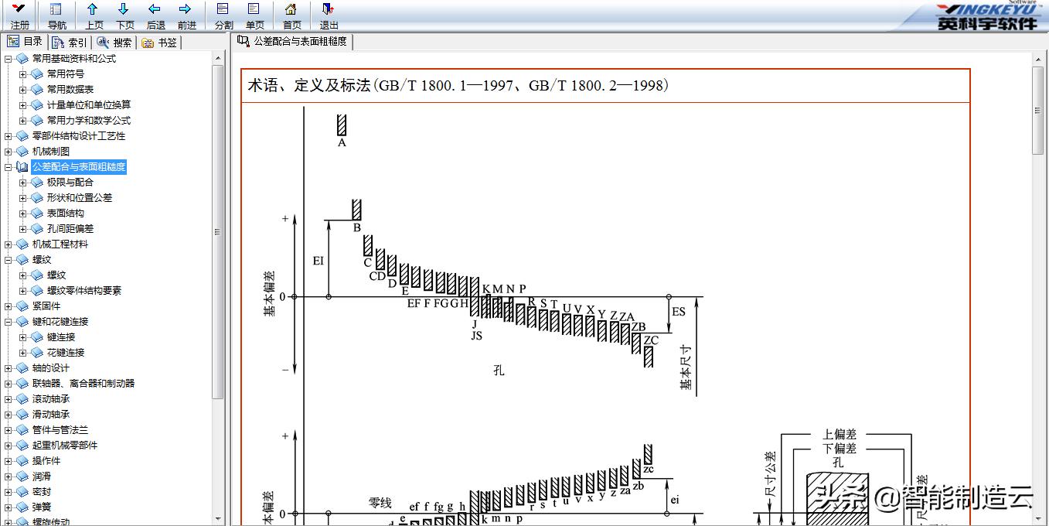This screenshot has height=526, width=1049.
Task: Select 密封 in the tree
Action: tap(42, 492)
